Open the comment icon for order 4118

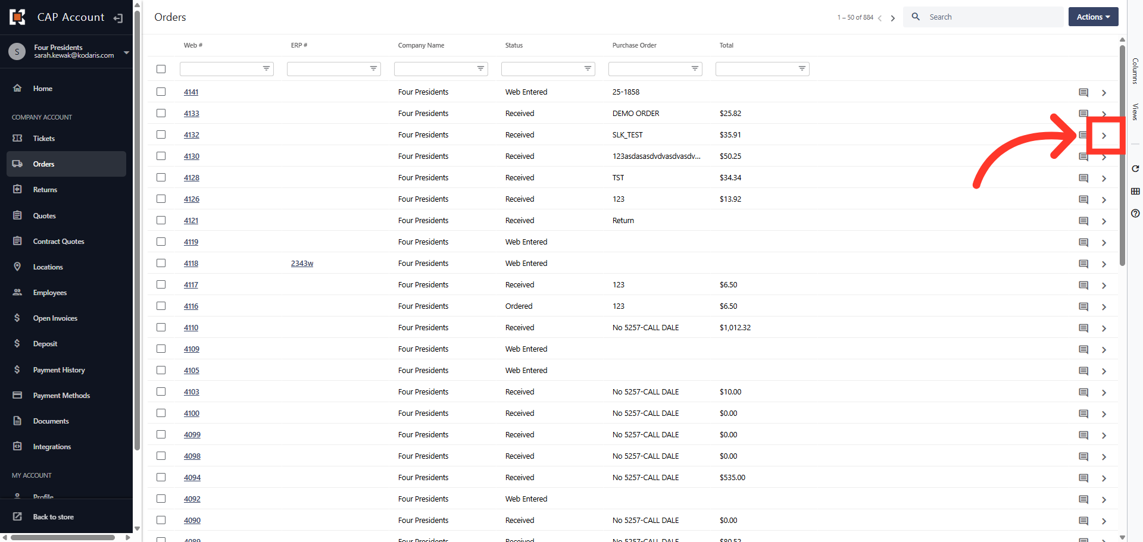1083,264
